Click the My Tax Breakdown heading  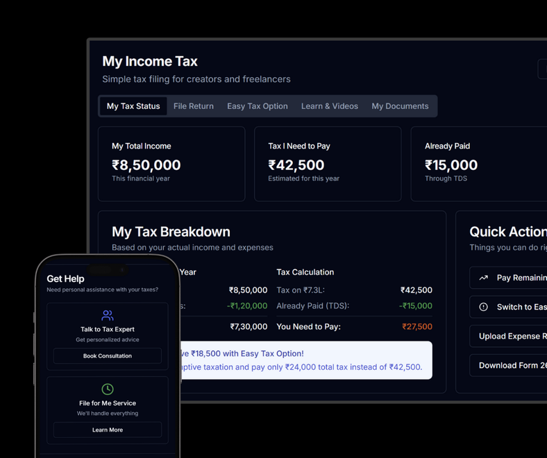click(x=171, y=232)
